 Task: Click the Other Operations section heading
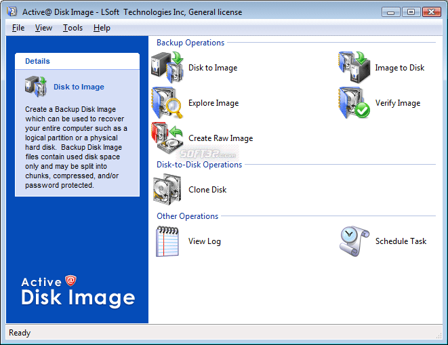point(187,216)
